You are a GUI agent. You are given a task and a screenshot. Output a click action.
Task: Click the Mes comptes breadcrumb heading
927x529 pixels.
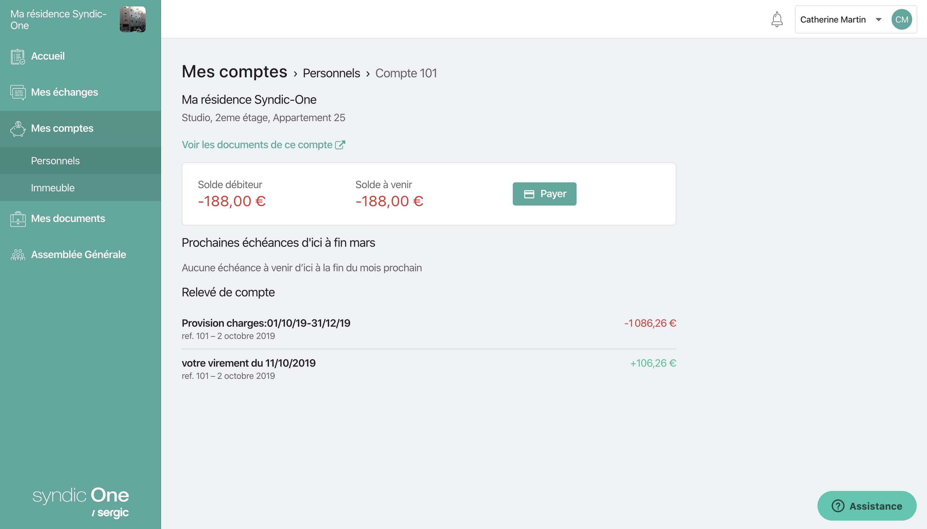click(234, 72)
